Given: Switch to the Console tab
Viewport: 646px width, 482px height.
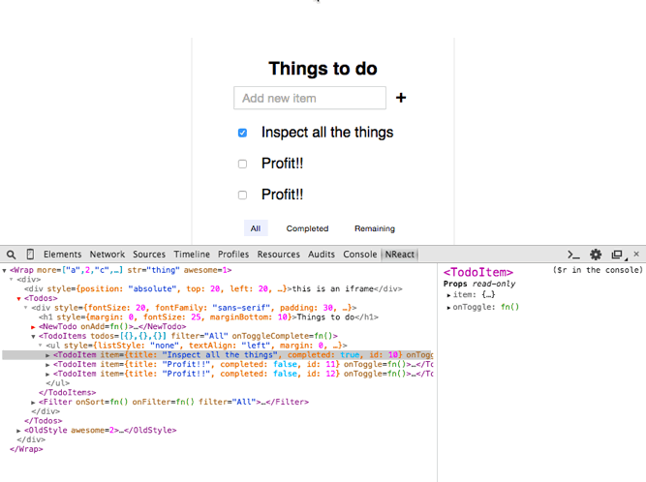Looking at the screenshot, I should click(360, 255).
